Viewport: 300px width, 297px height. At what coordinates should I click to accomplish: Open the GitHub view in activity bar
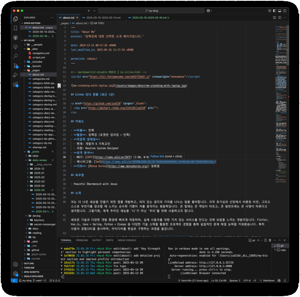[15, 38]
